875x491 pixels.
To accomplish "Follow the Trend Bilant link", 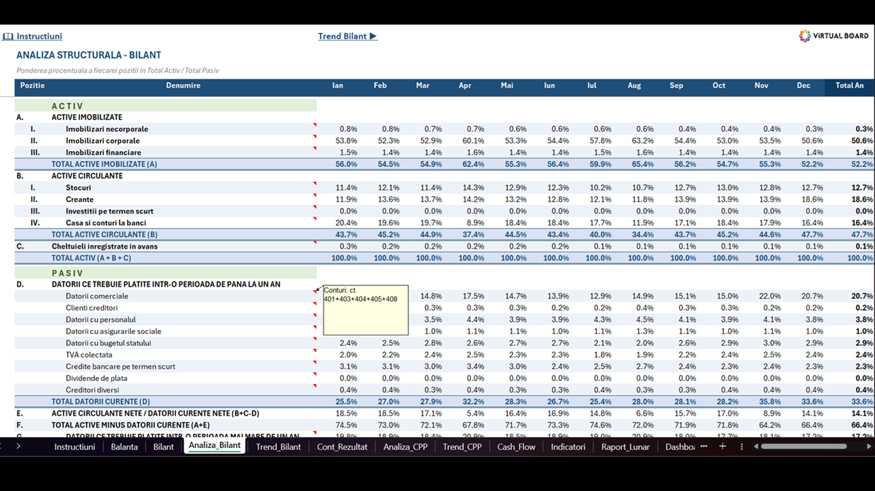I will (x=347, y=36).
